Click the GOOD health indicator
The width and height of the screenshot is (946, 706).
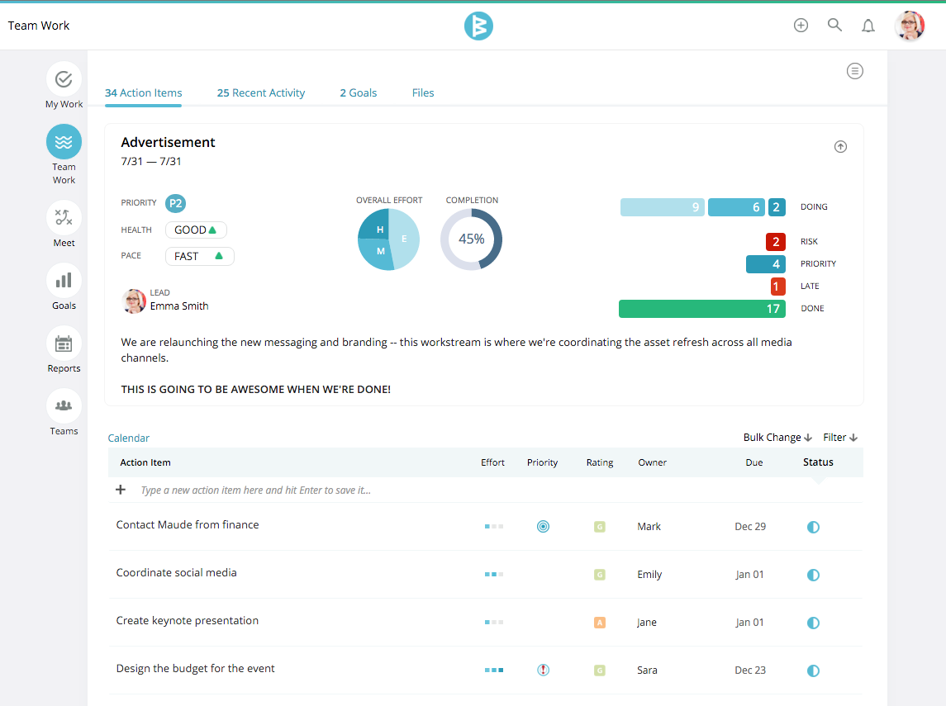point(196,230)
